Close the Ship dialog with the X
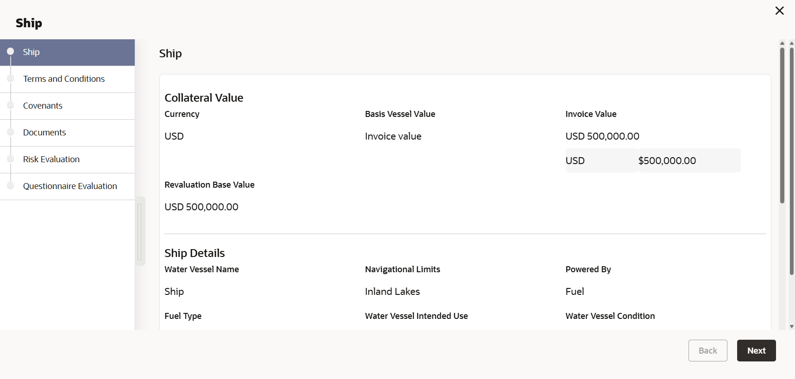The height and width of the screenshot is (379, 795). [x=780, y=11]
